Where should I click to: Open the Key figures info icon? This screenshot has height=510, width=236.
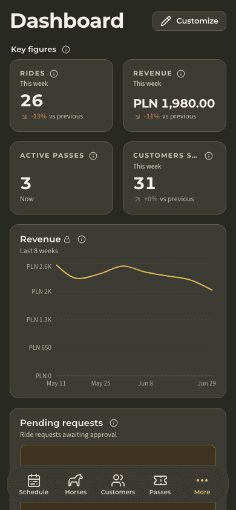point(66,50)
